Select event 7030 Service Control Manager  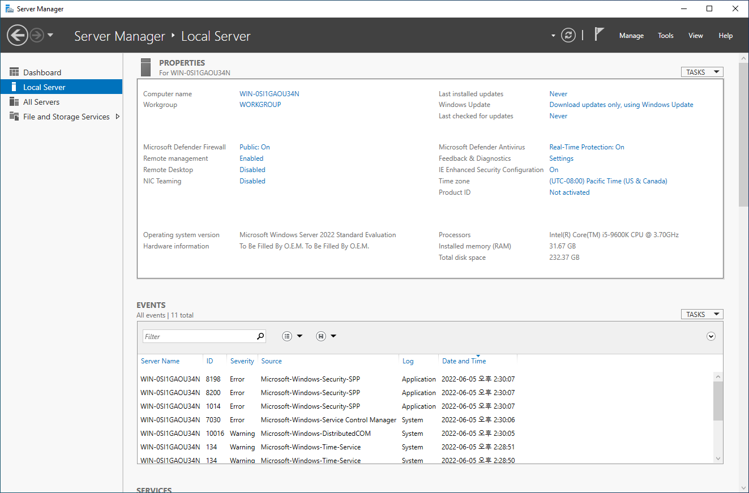click(425, 420)
